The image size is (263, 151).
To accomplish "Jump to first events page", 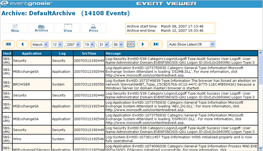I will tap(8, 44).
